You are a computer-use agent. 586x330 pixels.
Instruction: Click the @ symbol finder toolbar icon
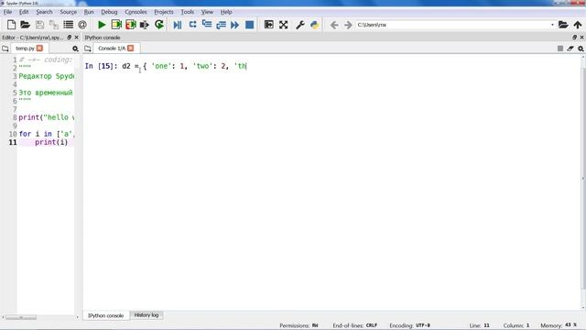[x=82, y=25]
